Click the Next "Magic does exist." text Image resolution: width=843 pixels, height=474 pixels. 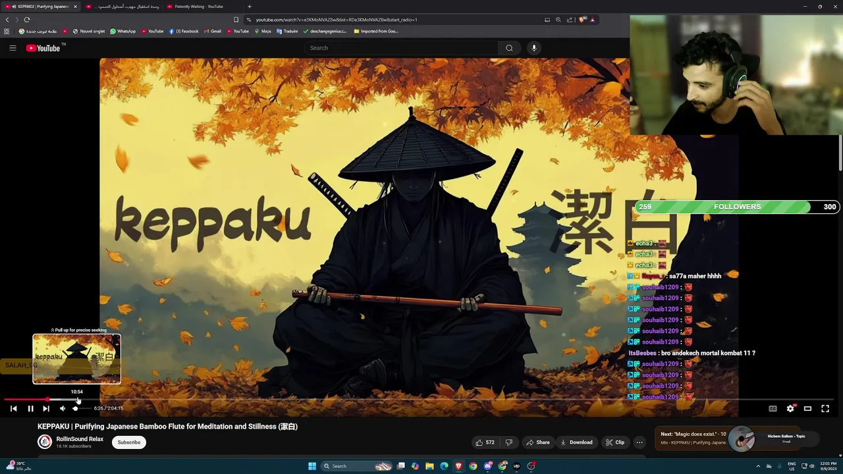point(693,434)
